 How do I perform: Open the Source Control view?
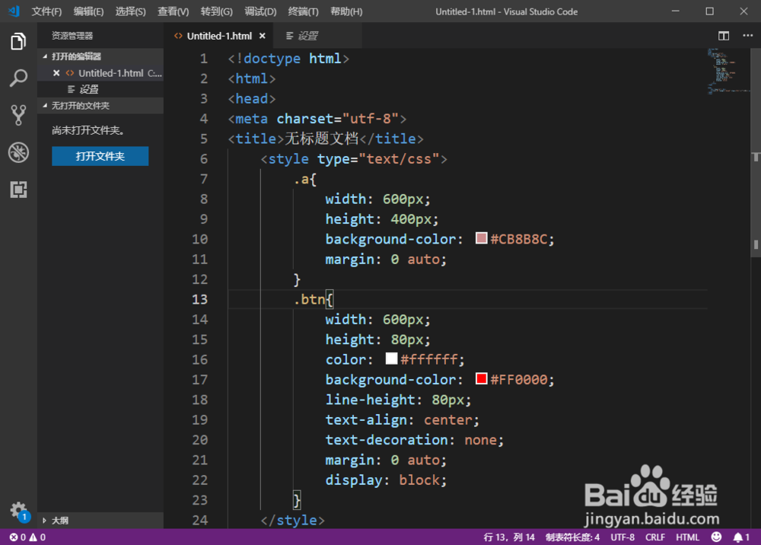pos(18,115)
